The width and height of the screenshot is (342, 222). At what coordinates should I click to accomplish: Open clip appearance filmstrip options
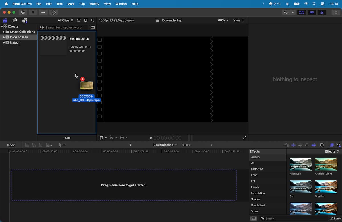[86, 20]
